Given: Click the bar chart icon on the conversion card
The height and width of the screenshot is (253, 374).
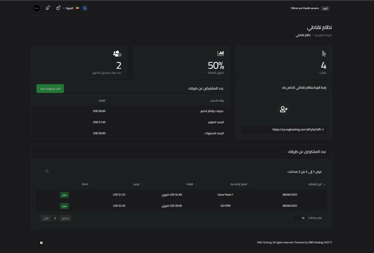Looking at the screenshot, I should 221,53.
